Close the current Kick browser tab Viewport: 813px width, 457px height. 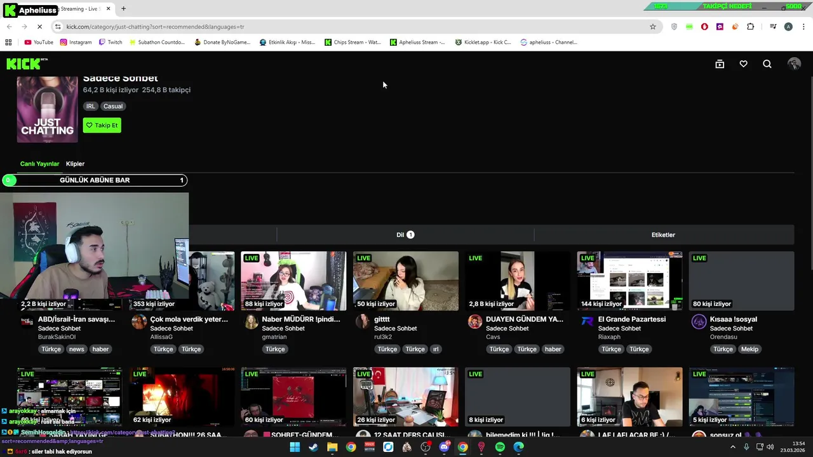pos(109,9)
